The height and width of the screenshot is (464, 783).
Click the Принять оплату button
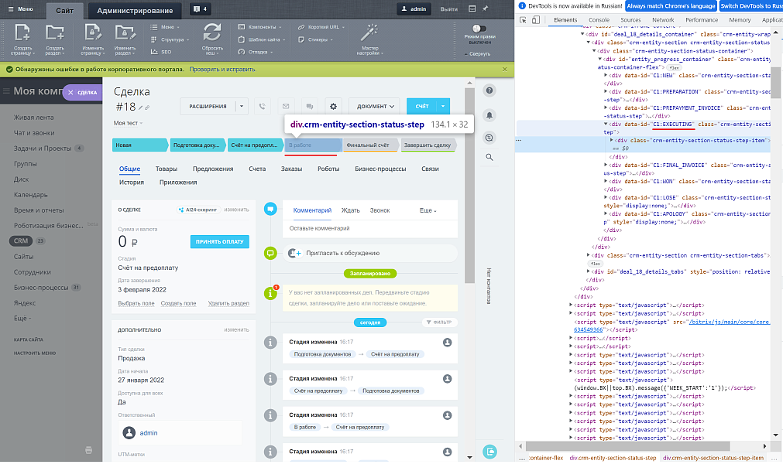(220, 242)
